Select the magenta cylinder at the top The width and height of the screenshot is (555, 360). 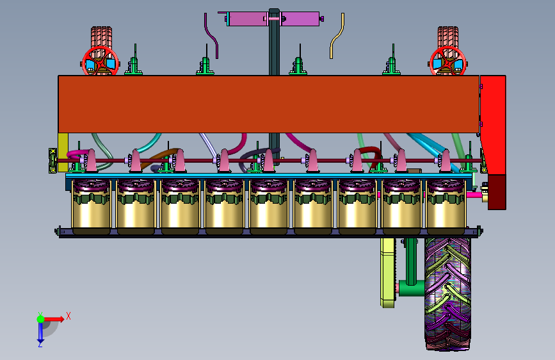tap(273, 19)
